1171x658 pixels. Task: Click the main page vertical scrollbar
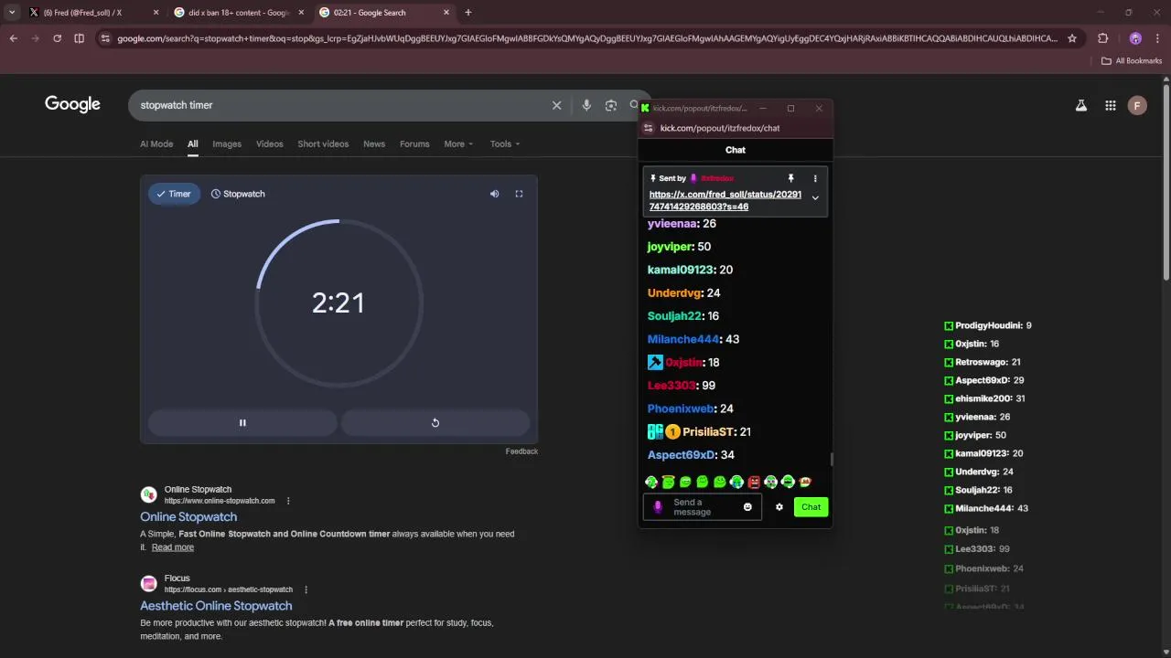click(x=1166, y=183)
